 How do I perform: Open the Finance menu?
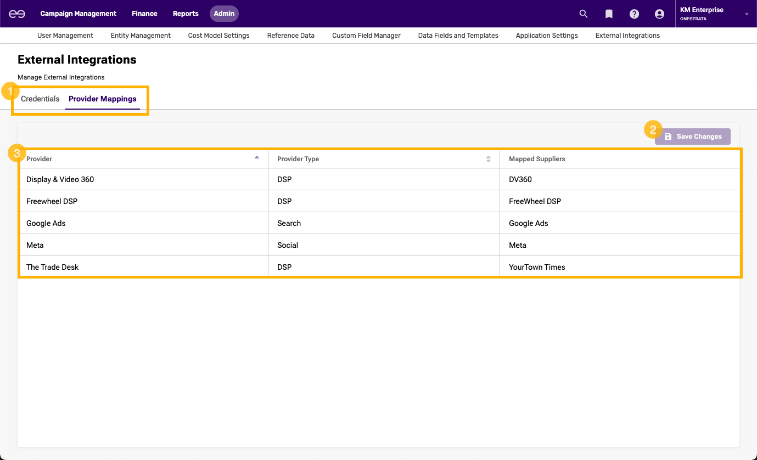click(144, 14)
